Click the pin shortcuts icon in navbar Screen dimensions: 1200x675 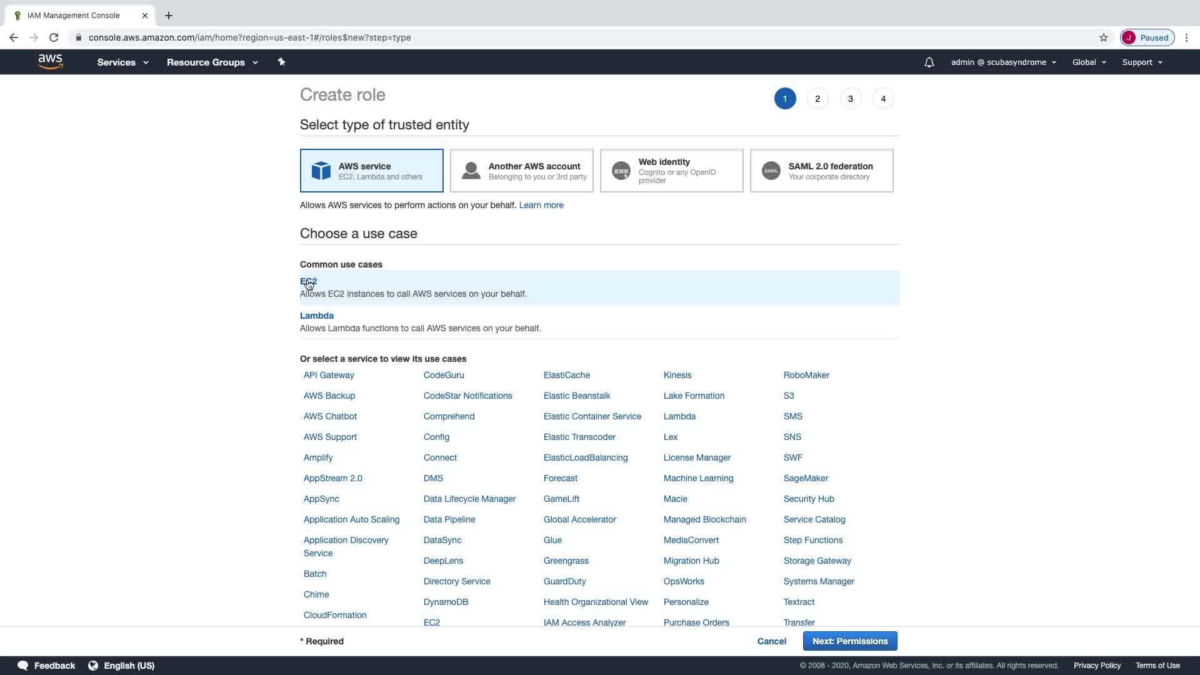(x=281, y=62)
